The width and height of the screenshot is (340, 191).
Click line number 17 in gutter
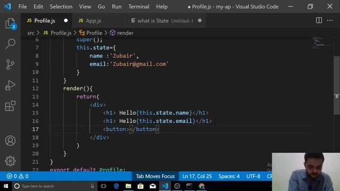[x=36, y=129]
